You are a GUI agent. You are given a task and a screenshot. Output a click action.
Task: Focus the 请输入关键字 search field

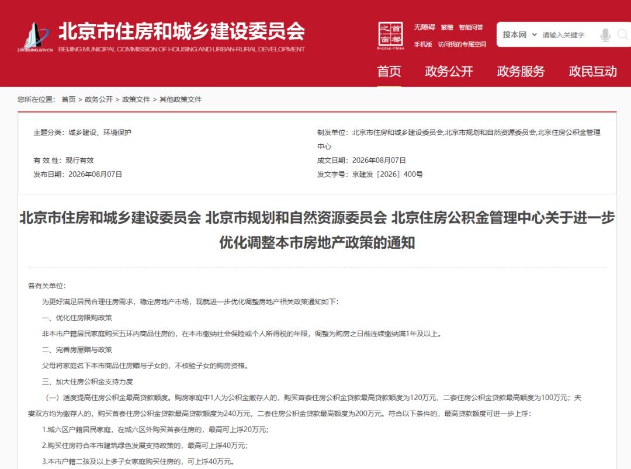click(x=568, y=35)
